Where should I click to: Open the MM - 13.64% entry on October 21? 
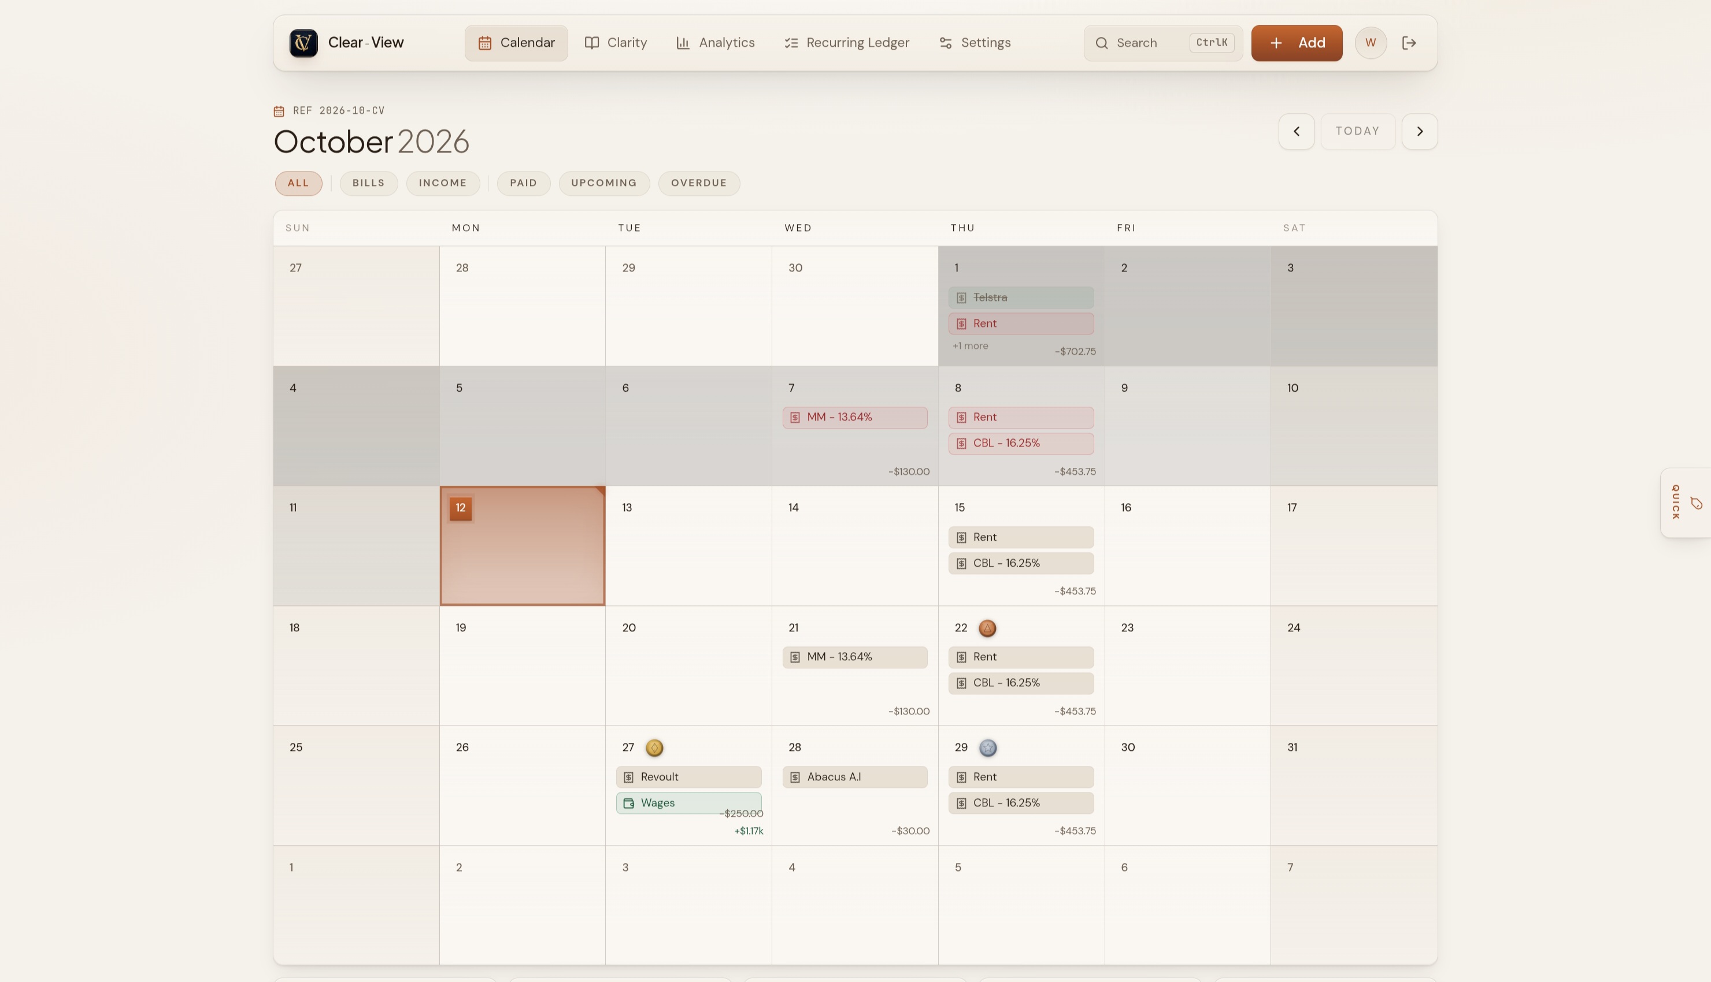(x=855, y=657)
